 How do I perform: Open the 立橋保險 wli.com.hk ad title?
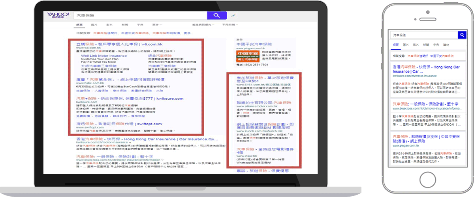[x=119, y=45]
